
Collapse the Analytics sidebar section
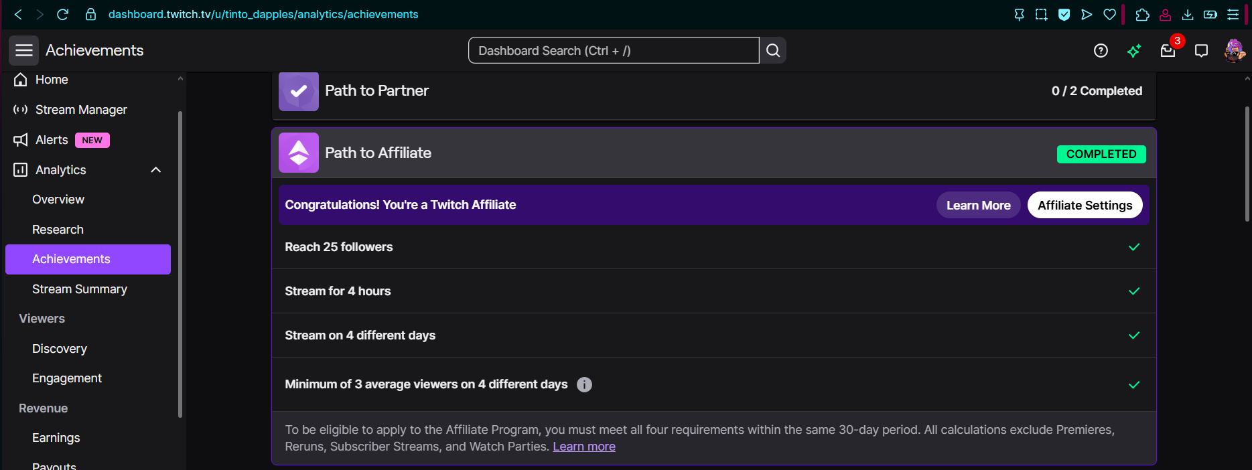(x=155, y=170)
